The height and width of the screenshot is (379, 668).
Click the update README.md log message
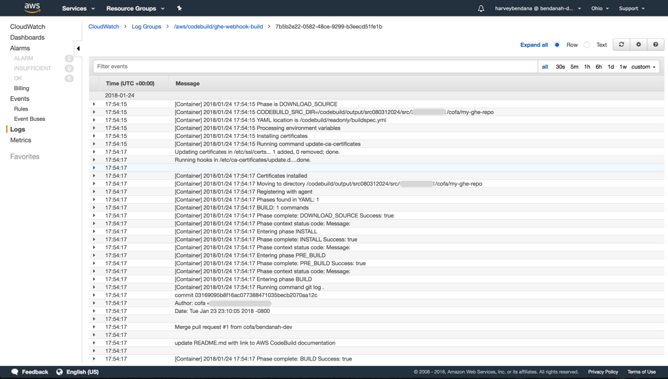pos(254,343)
